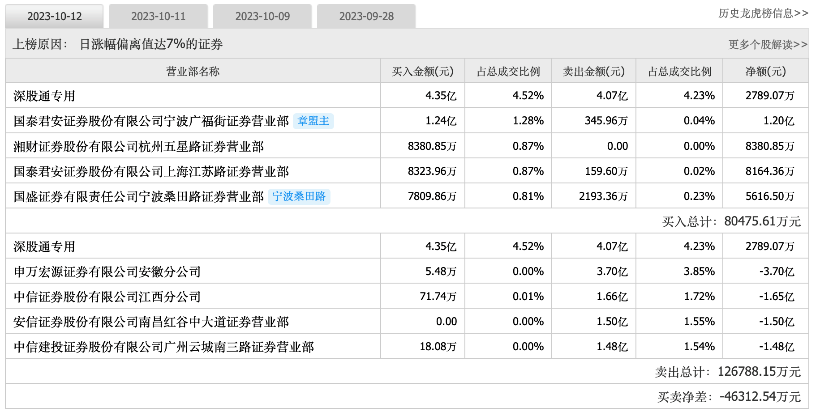
Task: Click the sell amount 159.60万
Action: 606,171
